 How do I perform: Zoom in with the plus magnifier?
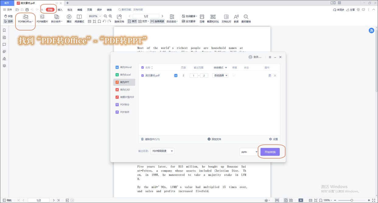click(110, 16)
